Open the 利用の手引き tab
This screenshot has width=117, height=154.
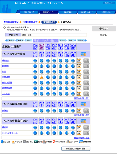tap(106, 12)
